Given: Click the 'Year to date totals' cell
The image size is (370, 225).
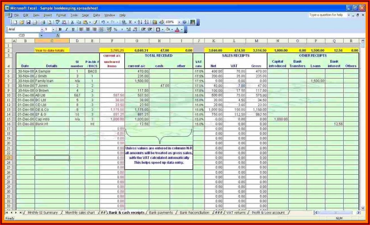Looking at the screenshot, I should (52, 50).
